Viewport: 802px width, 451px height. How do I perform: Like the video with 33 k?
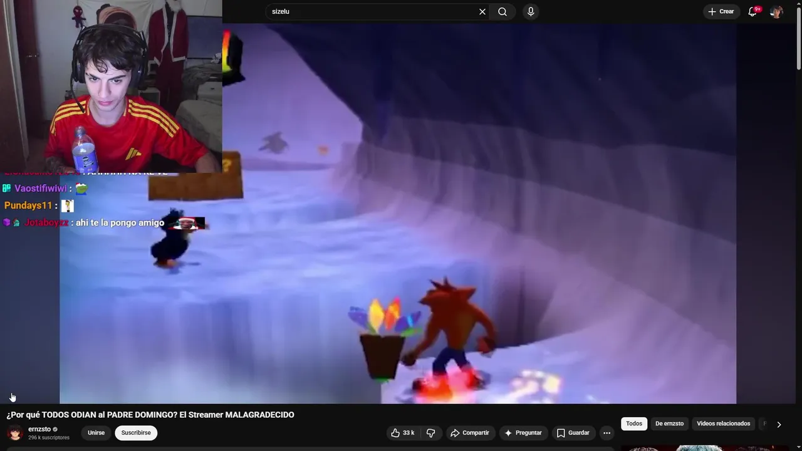coord(403,433)
